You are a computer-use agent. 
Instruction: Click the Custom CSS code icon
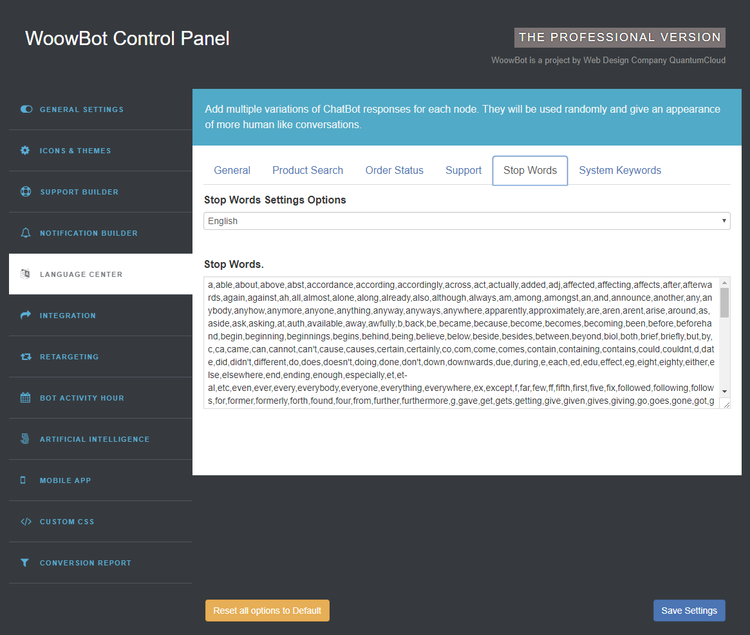[26, 521]
